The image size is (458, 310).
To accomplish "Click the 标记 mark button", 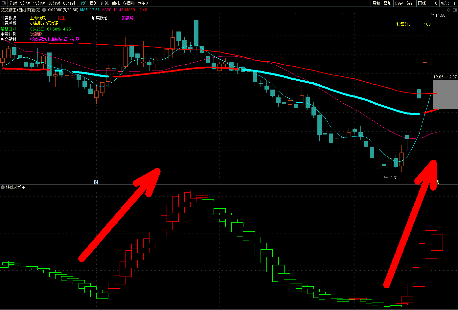I will coord(445,3).
